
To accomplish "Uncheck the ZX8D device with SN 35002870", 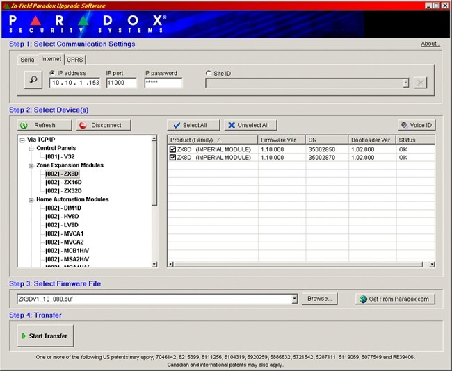I will click(x=173, y=158).
